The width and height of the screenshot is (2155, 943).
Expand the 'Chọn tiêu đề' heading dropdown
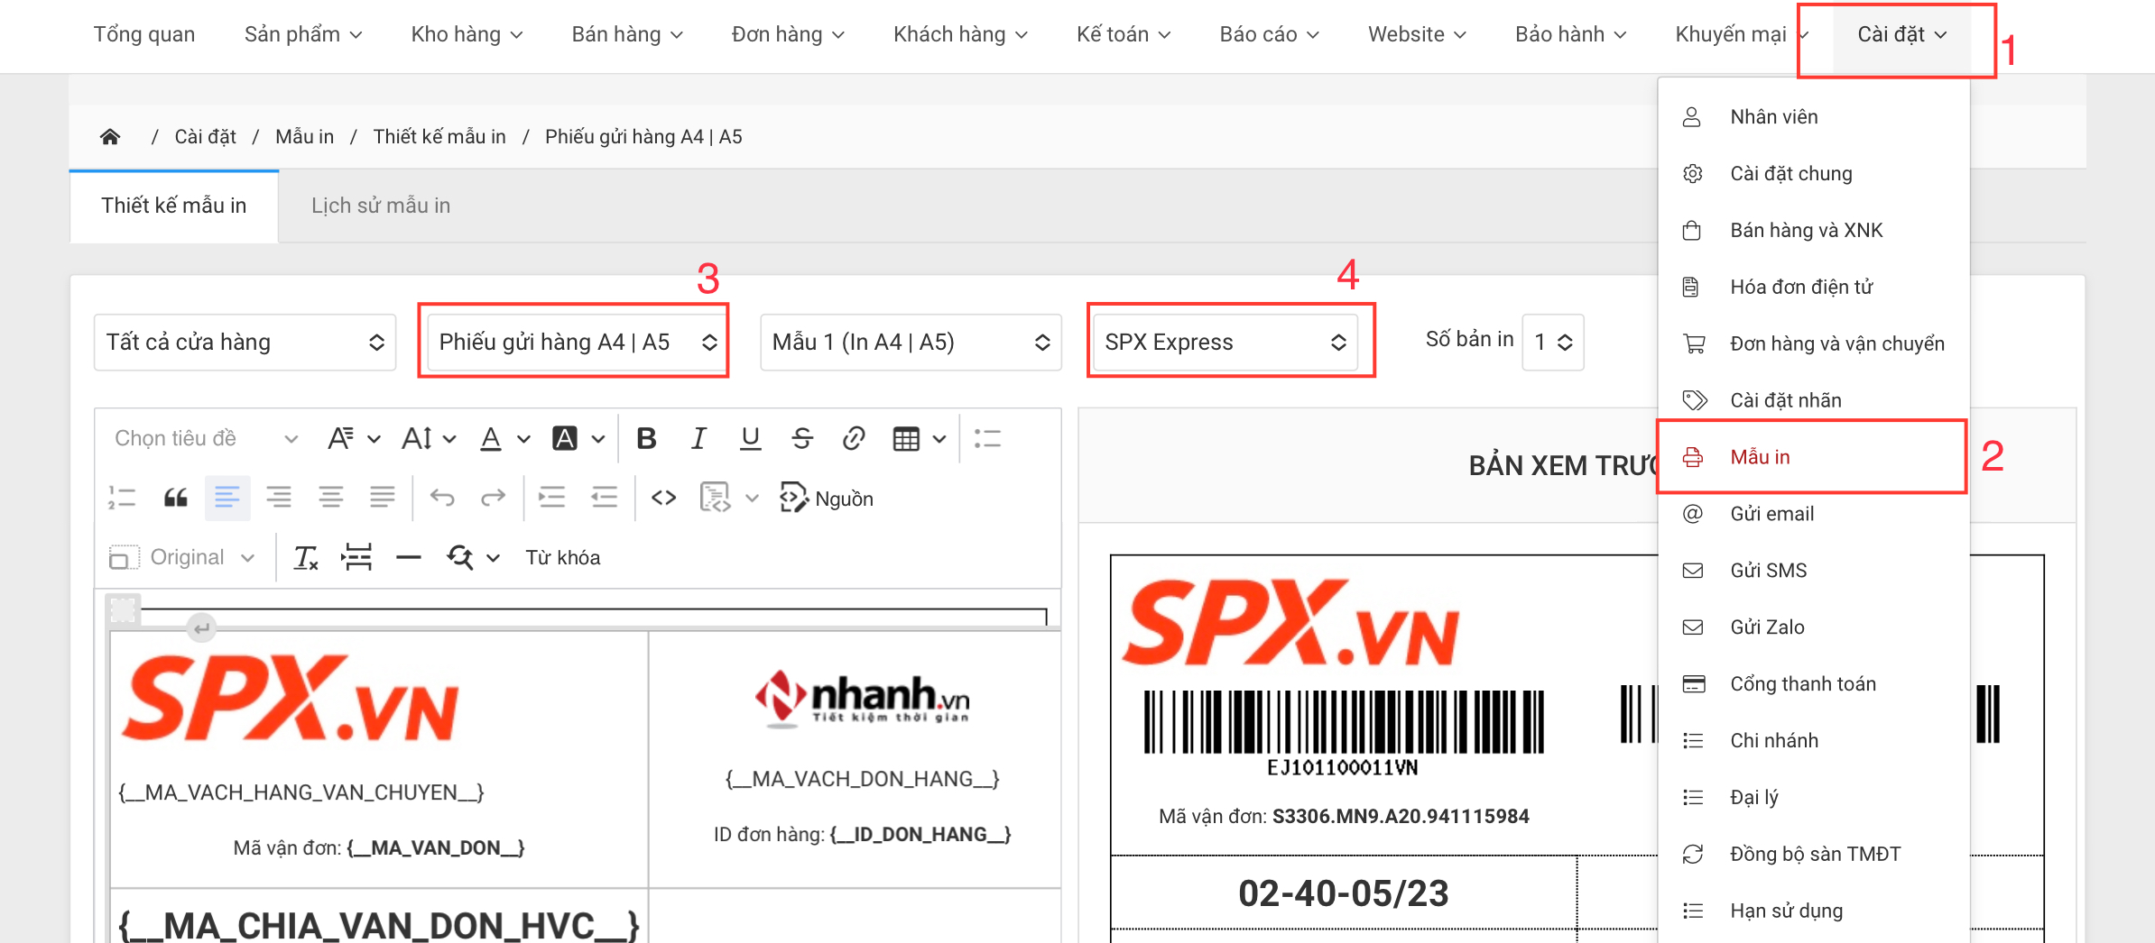click(205, 439)
